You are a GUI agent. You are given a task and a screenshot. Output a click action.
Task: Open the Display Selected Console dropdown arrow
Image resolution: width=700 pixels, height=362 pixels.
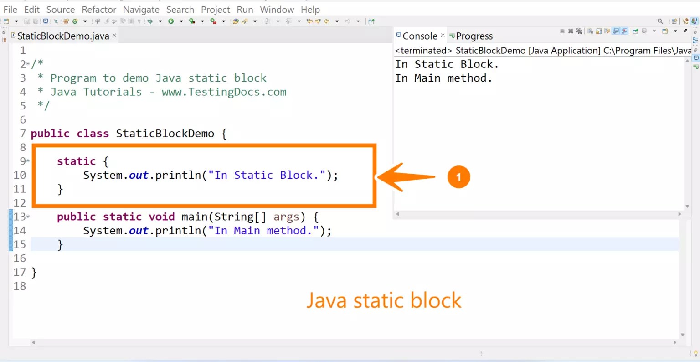(x=654, y=31)
